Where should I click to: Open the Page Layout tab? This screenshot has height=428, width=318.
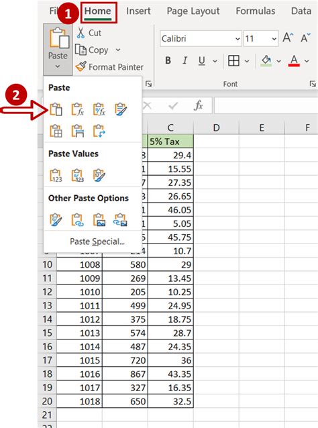click(x=193, y=11)
